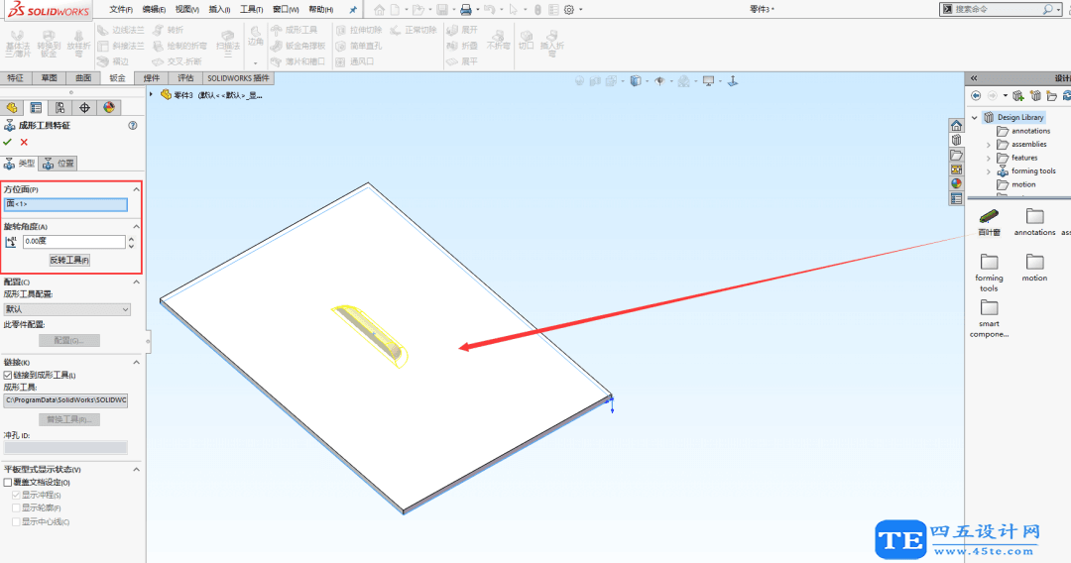Click the 成形工具 file path field

65,400
